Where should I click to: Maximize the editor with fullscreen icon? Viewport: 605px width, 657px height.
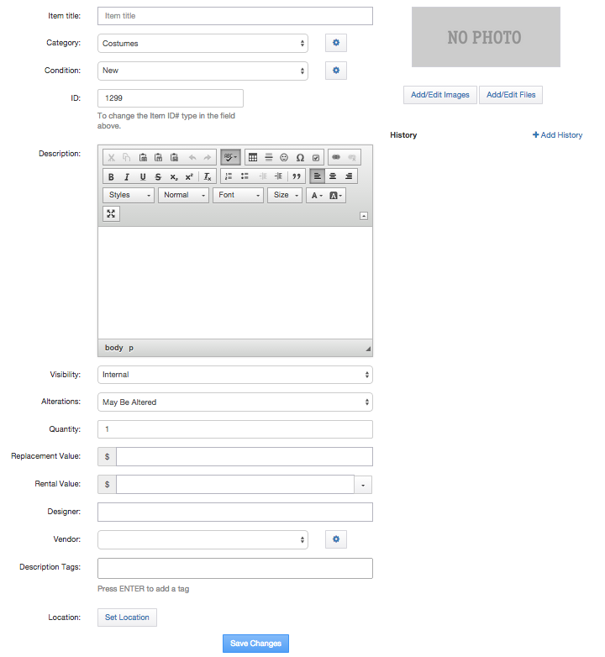pyautogui.click(x=111, y=213)
